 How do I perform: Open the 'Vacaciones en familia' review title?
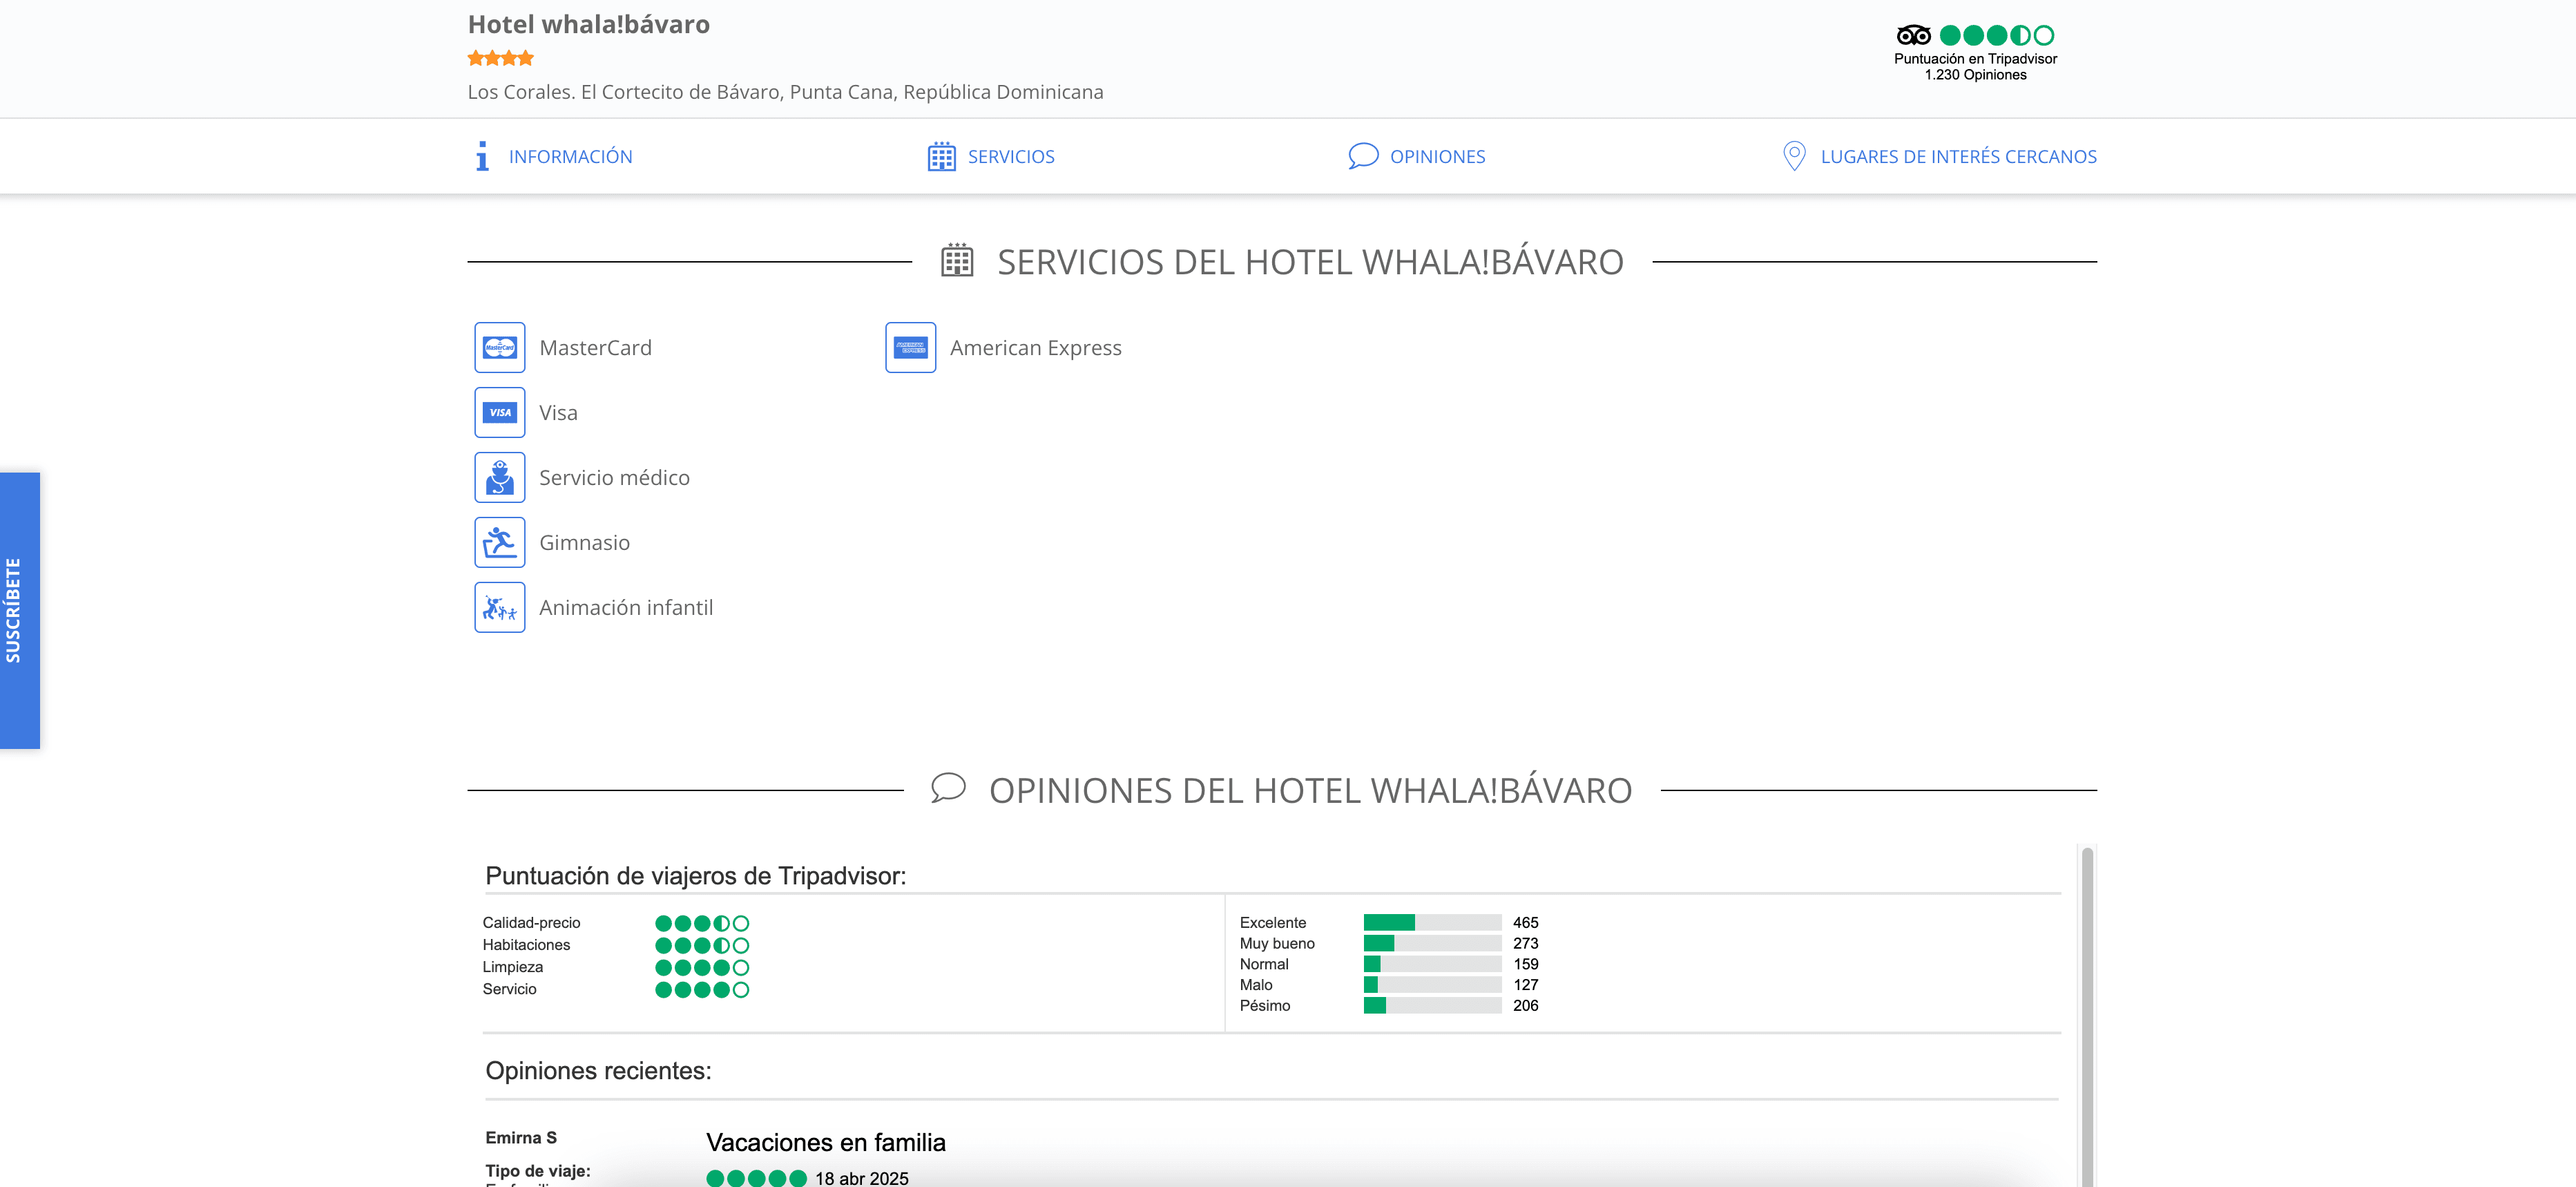pos(825,1142)
